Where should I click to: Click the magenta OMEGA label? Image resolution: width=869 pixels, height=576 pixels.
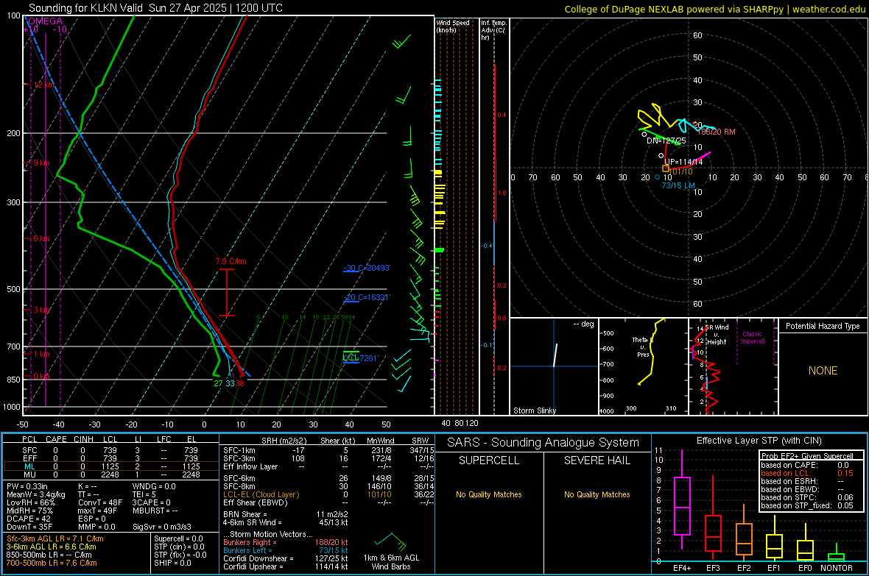coord(46,21)
